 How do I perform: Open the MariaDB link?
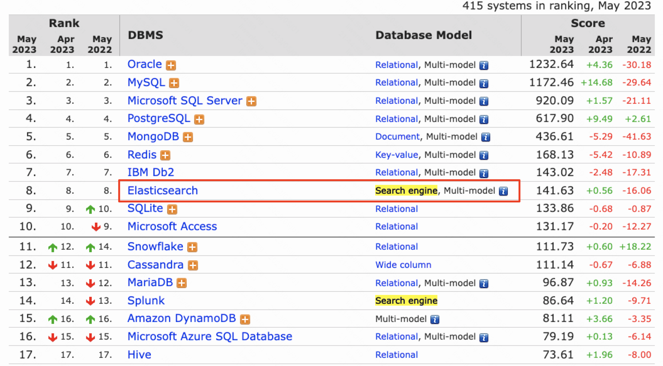click(150, 282)
